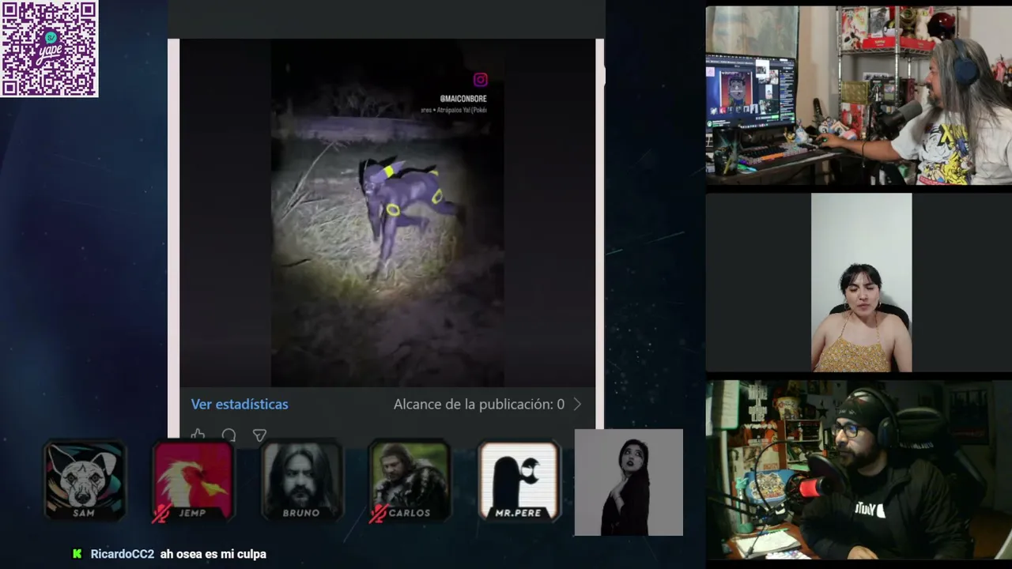Expand the Alcance de la publicación chevron
1012x569 pixels.
click(577, 404)
